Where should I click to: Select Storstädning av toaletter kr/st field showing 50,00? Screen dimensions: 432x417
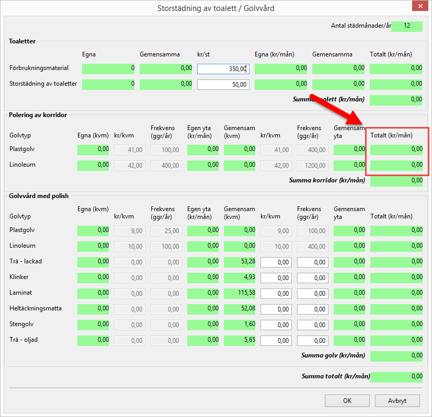(x=223, y=84)
